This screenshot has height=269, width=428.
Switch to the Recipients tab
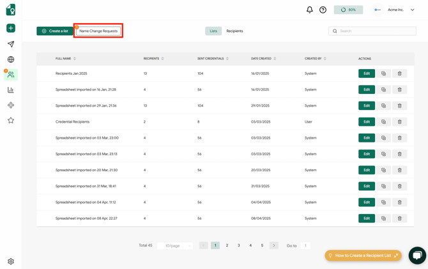(x=234, y=31)
